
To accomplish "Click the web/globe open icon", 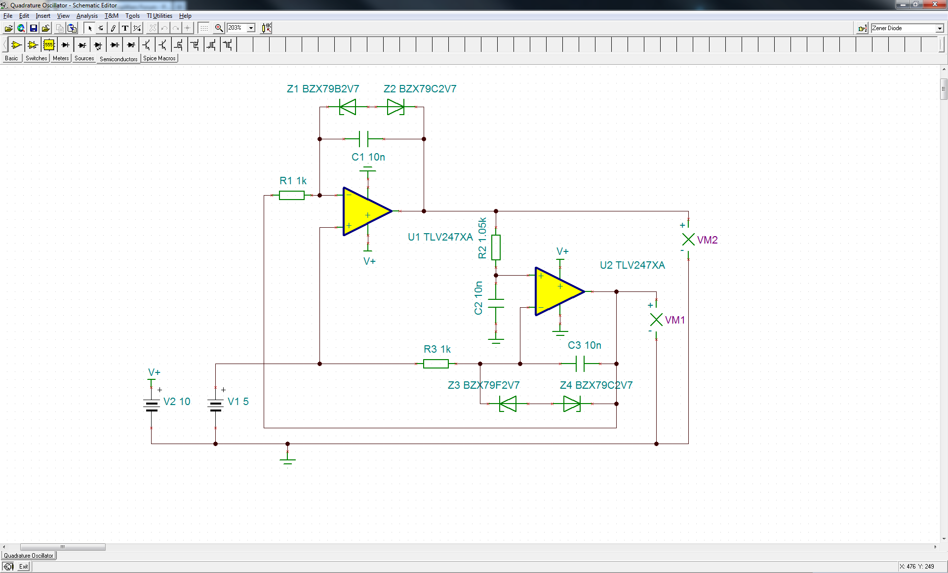I will 21,28.
